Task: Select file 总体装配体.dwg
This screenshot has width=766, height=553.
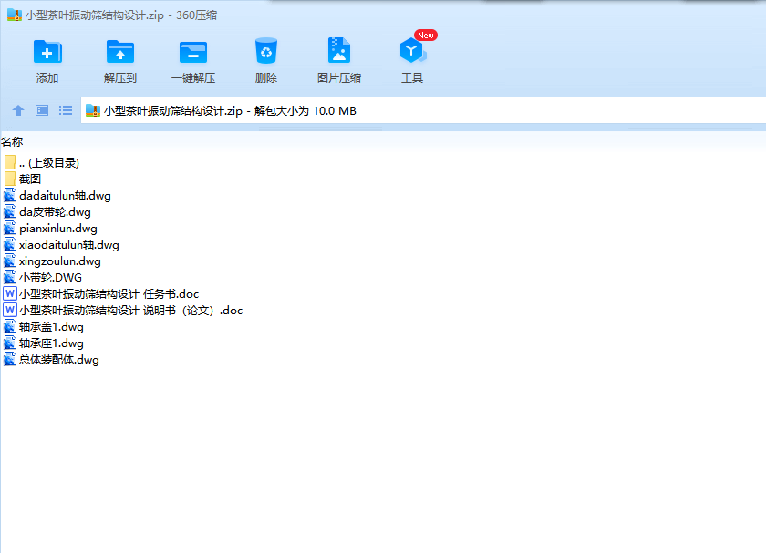Action: point(52,359)
